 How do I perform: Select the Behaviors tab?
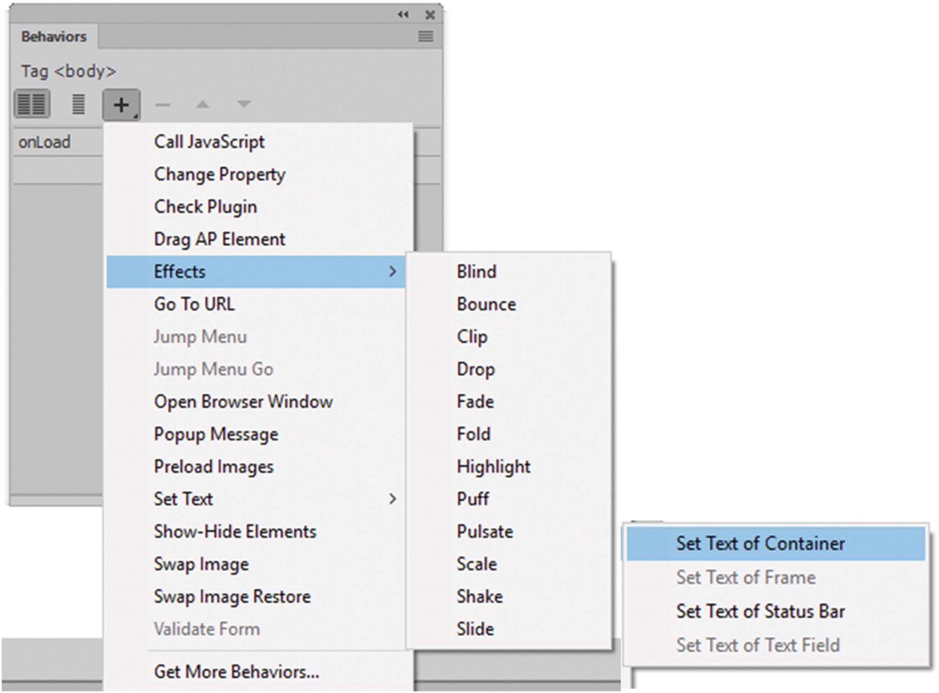pos(54,37)
